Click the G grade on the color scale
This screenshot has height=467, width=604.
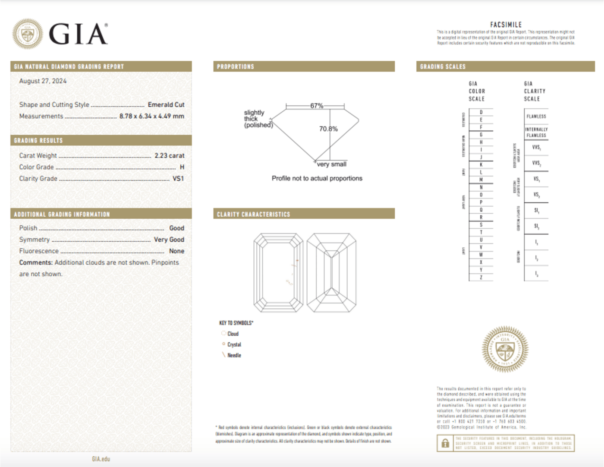pyautogui.click(x=481, y=135)
